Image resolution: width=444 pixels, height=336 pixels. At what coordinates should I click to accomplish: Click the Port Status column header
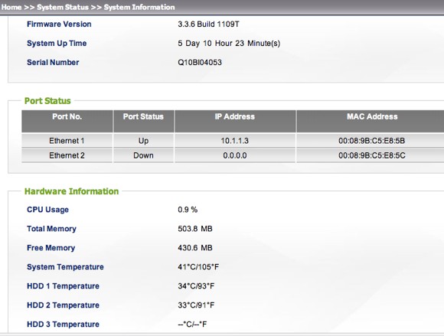tap(143, 116)
